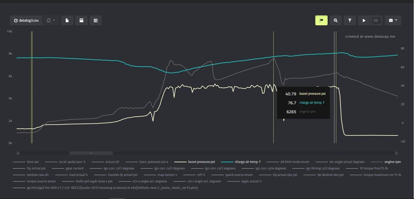414x199 pixels.
Task: Click the stacked rows table icon
Action: click(x=96, y=20)
